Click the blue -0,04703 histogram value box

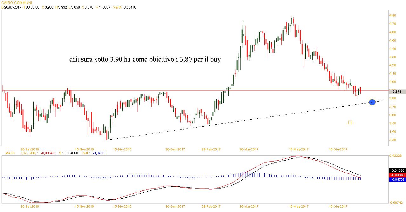point(397,180)
